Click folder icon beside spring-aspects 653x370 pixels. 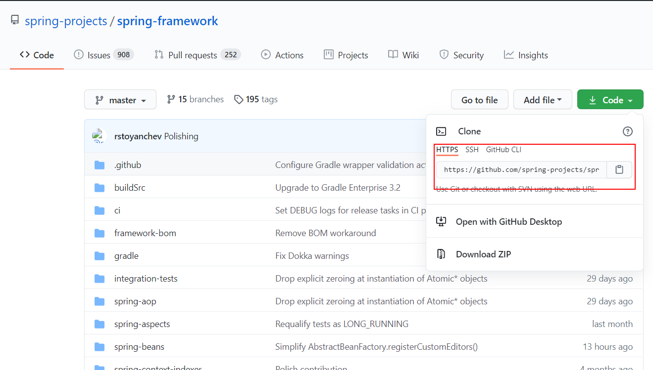[100, 324]
